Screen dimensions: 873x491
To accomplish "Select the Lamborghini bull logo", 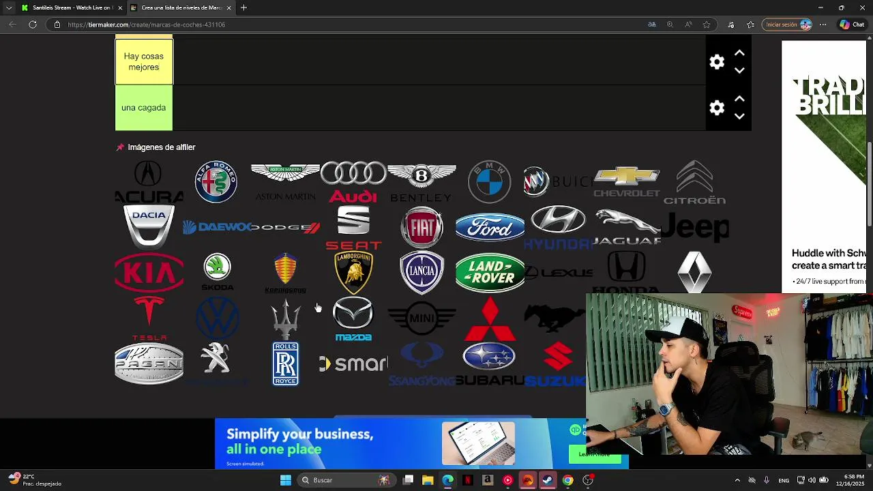I will tap(353, 272).
